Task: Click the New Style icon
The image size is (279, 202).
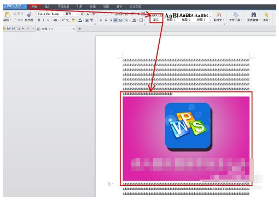Action: (x=218, y=15)
